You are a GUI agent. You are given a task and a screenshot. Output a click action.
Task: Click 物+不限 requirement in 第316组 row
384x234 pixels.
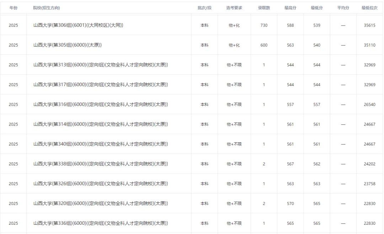pyautogui.click(x=234, y=105)
